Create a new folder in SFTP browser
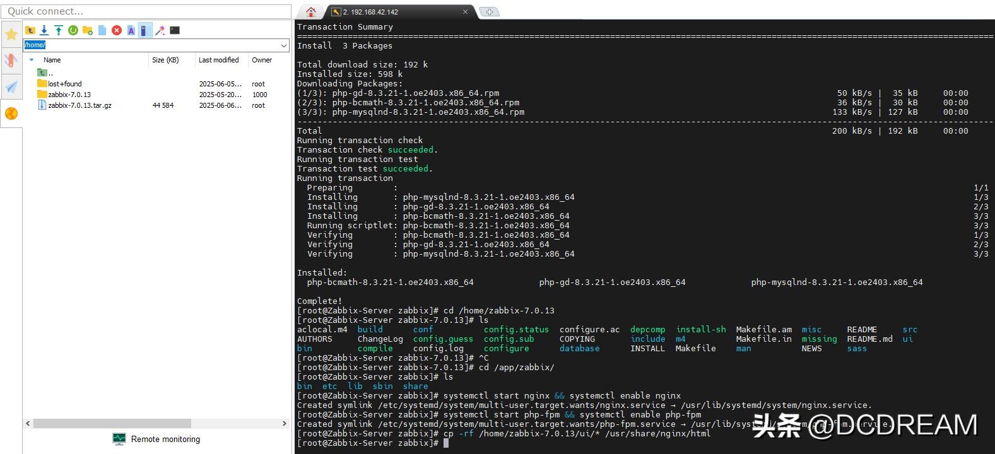Screen dimensions: 995x454 (88, 30)
